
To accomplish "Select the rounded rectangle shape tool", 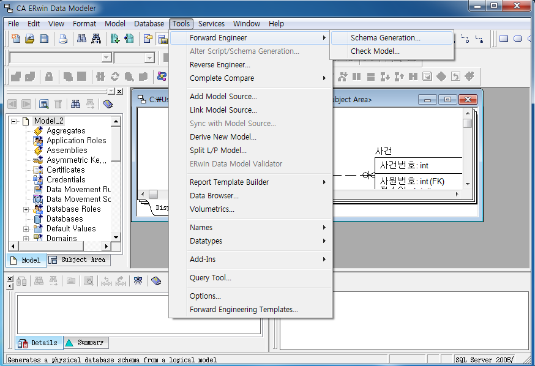I will coord(518,39).
